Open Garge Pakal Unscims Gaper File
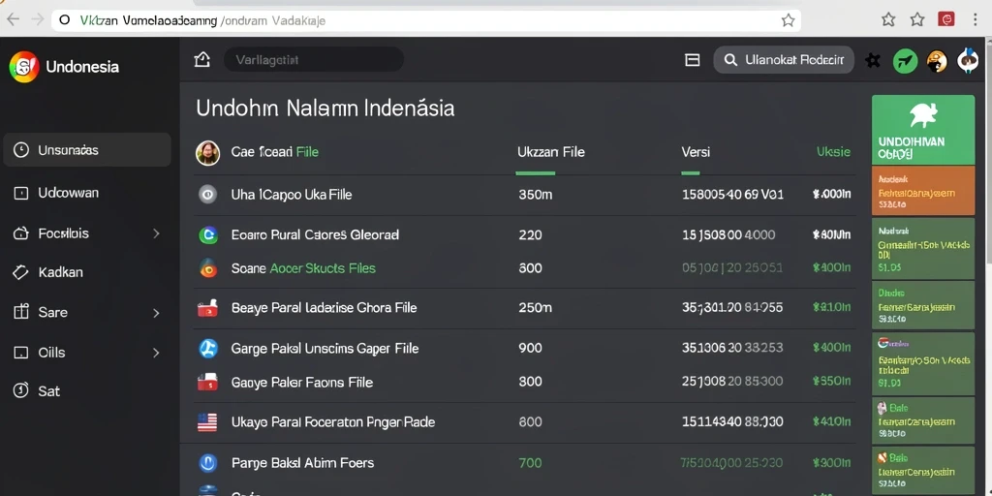 click(x=524, y=348)
